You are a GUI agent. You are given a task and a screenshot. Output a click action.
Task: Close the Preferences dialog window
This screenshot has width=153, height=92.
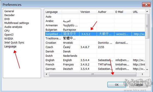click(x=146, y=5)
